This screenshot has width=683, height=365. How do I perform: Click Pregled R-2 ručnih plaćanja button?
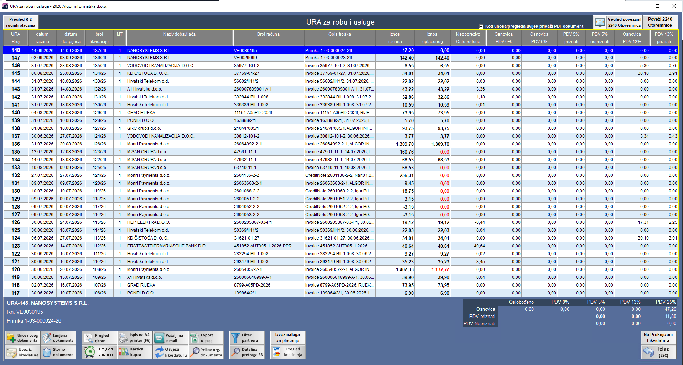[21, 22]
